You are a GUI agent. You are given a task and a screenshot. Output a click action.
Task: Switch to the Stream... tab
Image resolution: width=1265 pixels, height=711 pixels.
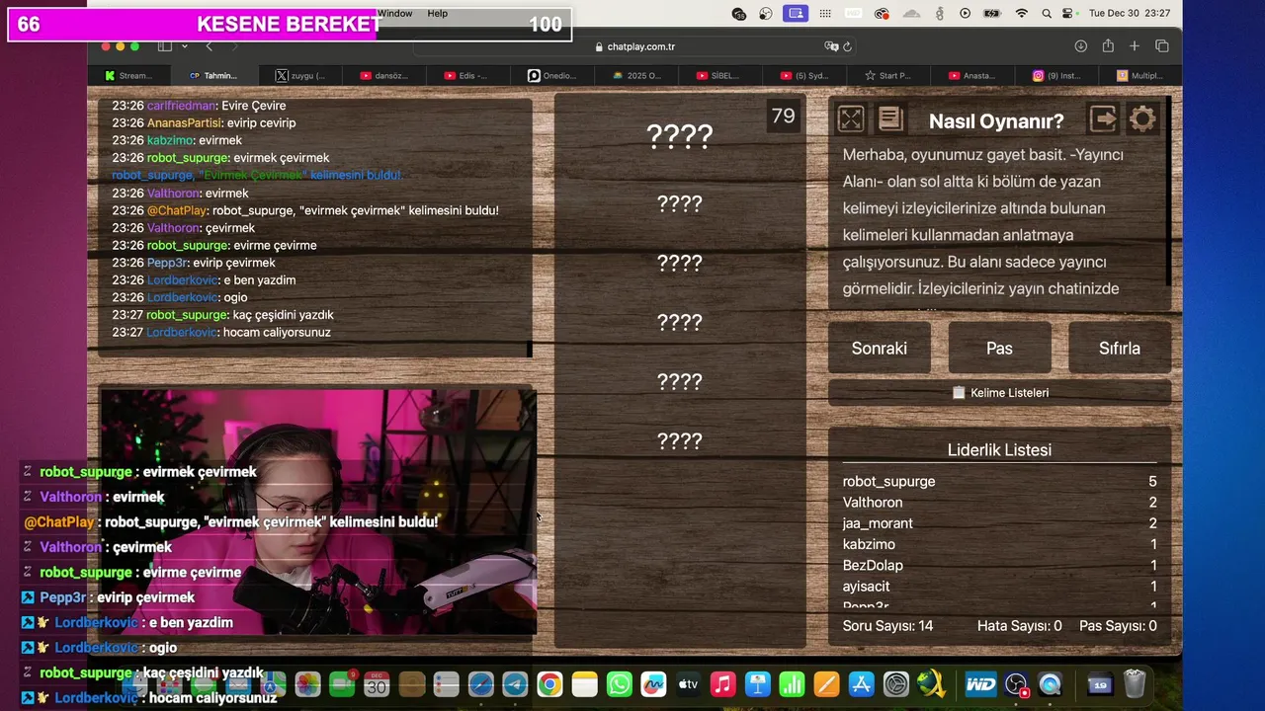point(129,75)
